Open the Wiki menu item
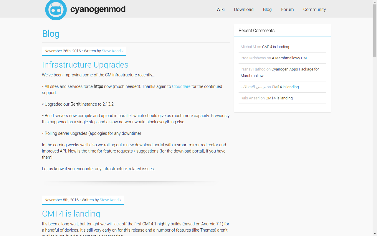Viewport: 377px width, 236px height. 221,9
